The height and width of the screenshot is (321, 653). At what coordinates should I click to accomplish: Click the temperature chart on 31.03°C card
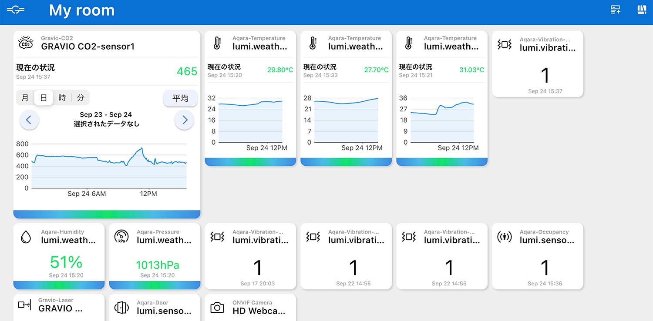tap(442, 120)
